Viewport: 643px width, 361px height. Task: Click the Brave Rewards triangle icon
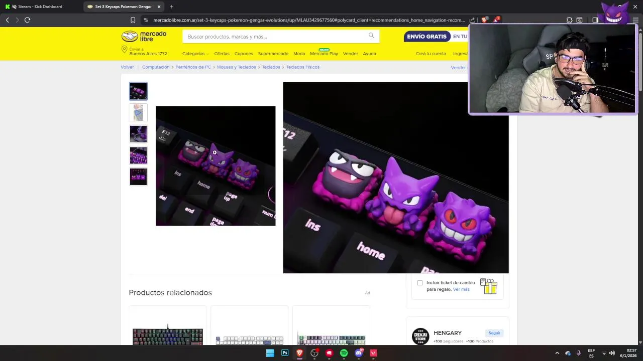pos(496,20)
